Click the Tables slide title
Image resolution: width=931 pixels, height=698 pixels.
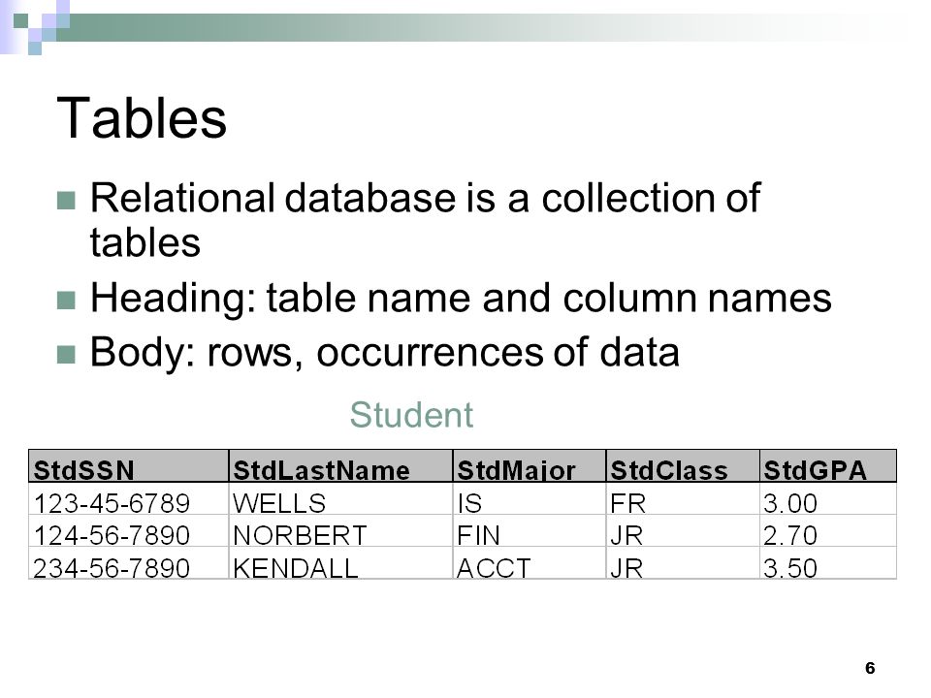[x=142, y=118]
